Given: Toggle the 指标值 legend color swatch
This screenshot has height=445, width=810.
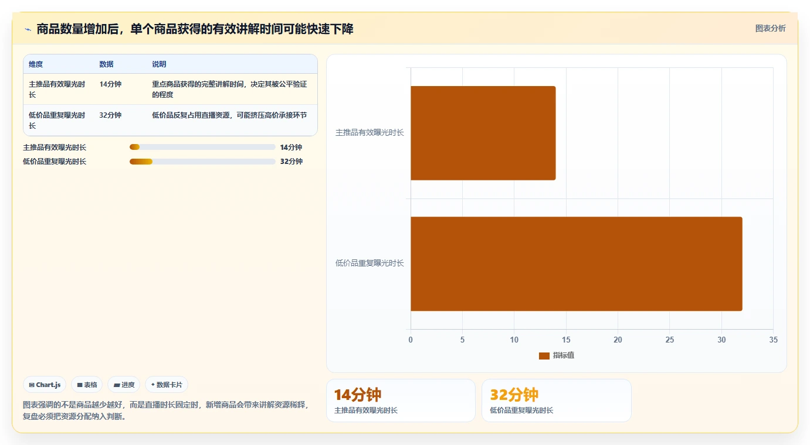Looking at the screenshot, I should pos(544,355).
